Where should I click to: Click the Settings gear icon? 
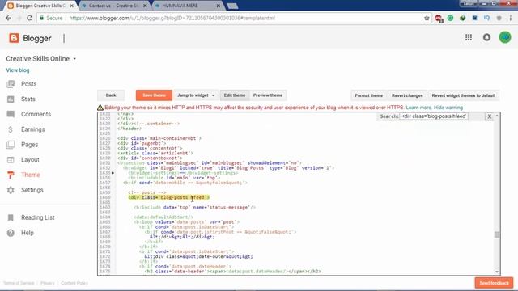(11, 190)
